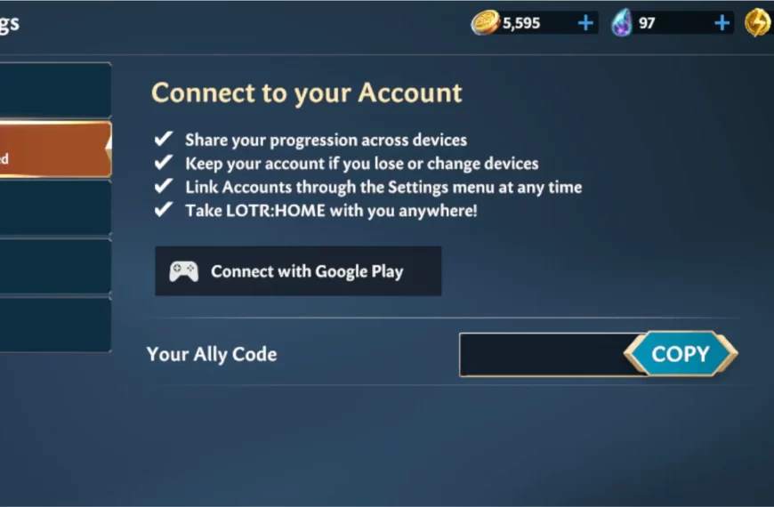Copy the ally code
The image size is (774, 507).
[x=681, y=353]
